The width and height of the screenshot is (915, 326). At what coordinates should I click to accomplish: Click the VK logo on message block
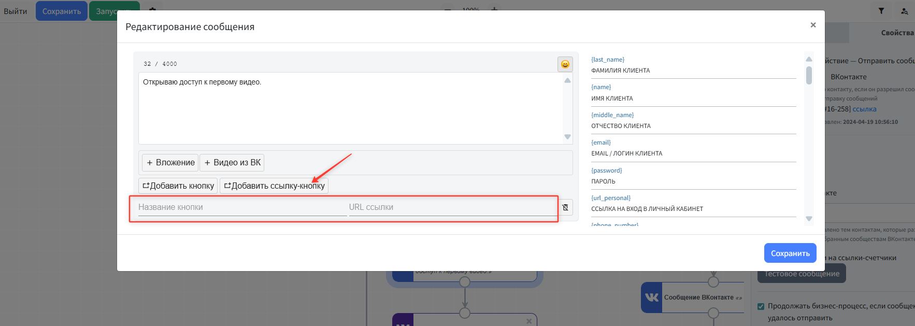click(x=651, y=297)
